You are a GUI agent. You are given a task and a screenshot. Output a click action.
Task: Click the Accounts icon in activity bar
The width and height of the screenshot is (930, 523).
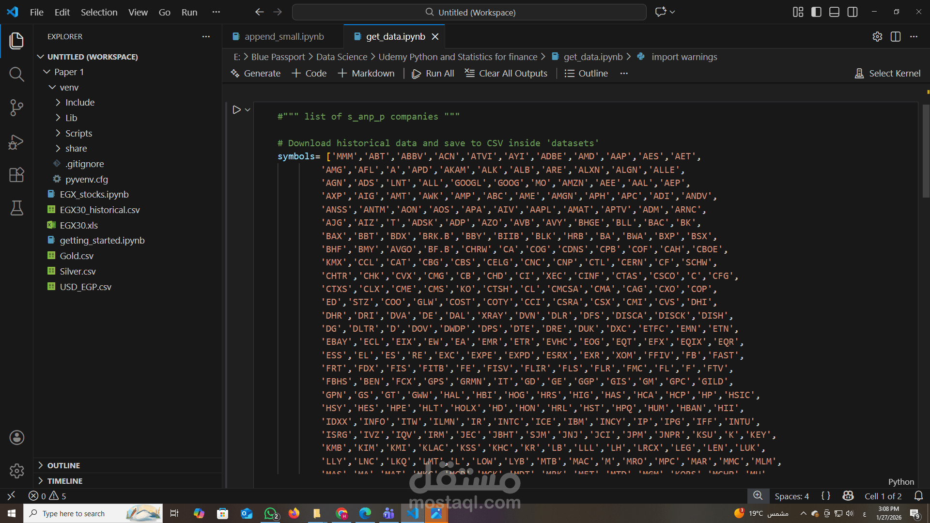16,438
